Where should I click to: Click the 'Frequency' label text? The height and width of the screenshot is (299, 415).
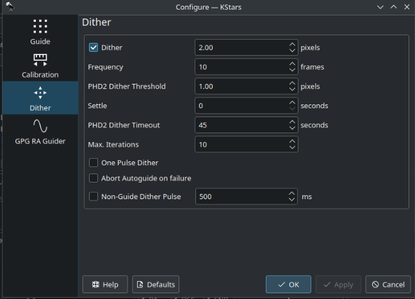105,67
